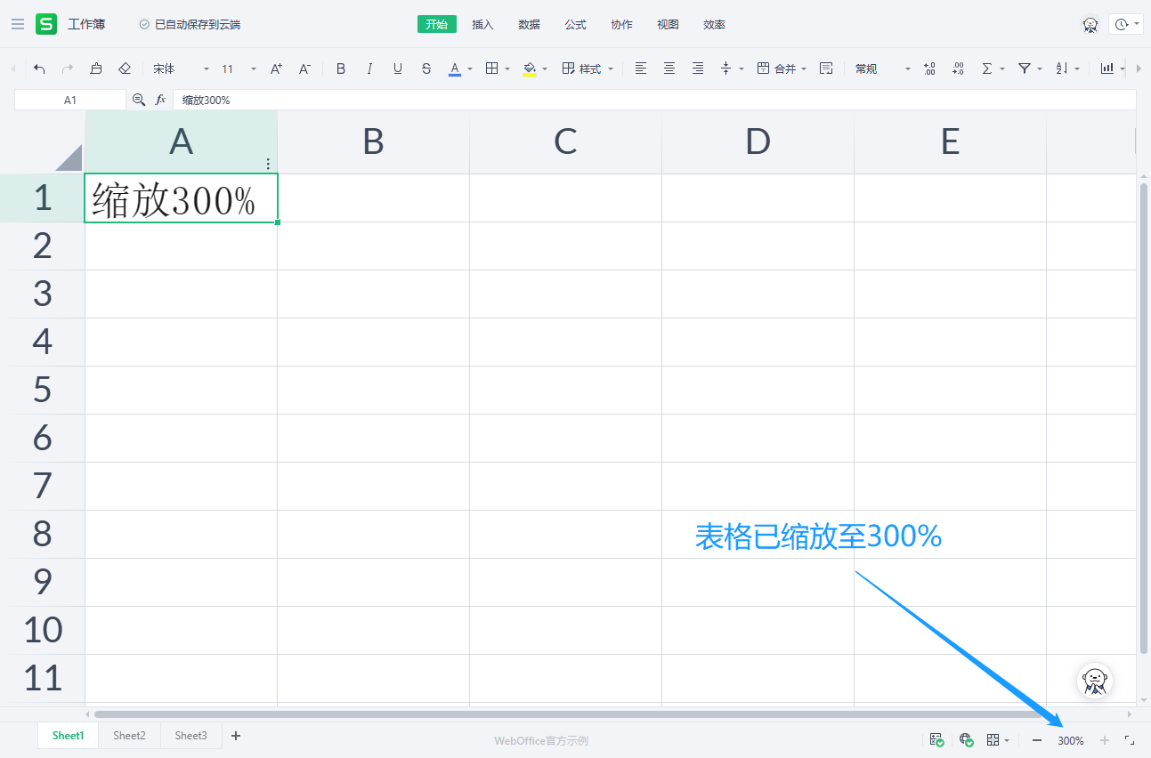Open the 样式 cell styles button
1151x758 pixels.
(x=582, y=69)
